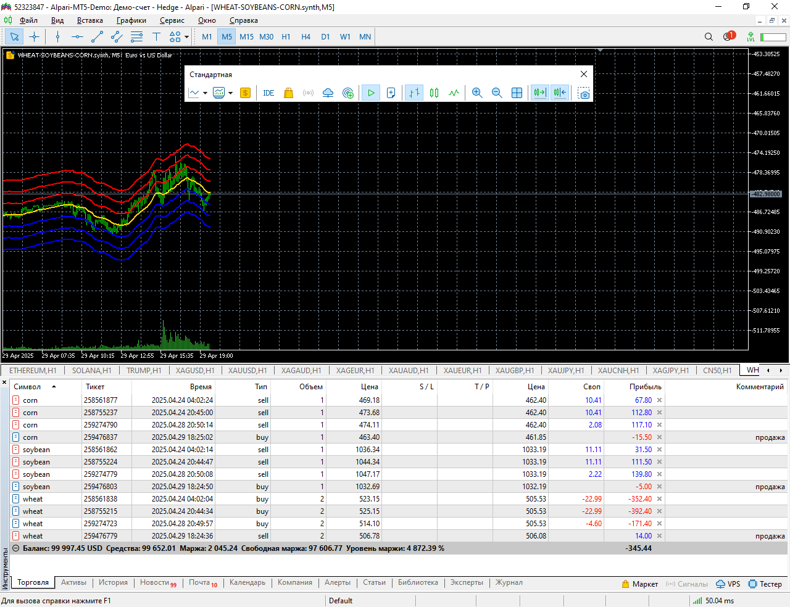Zoom out of the chart
790x607 pixels.
[497, 93]
